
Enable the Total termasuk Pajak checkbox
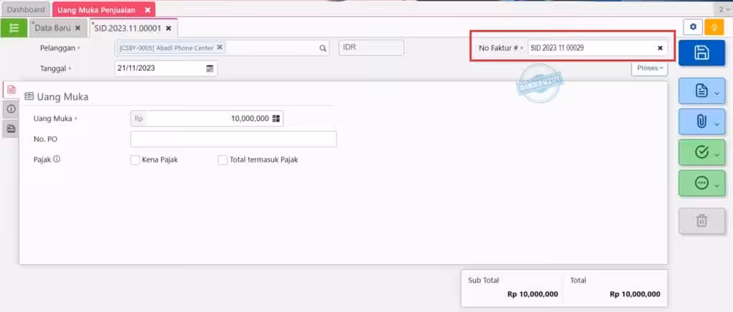pos(223,160)
